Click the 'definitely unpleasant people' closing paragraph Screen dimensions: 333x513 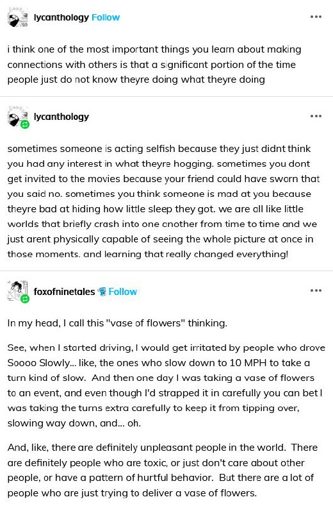[163, 470]
